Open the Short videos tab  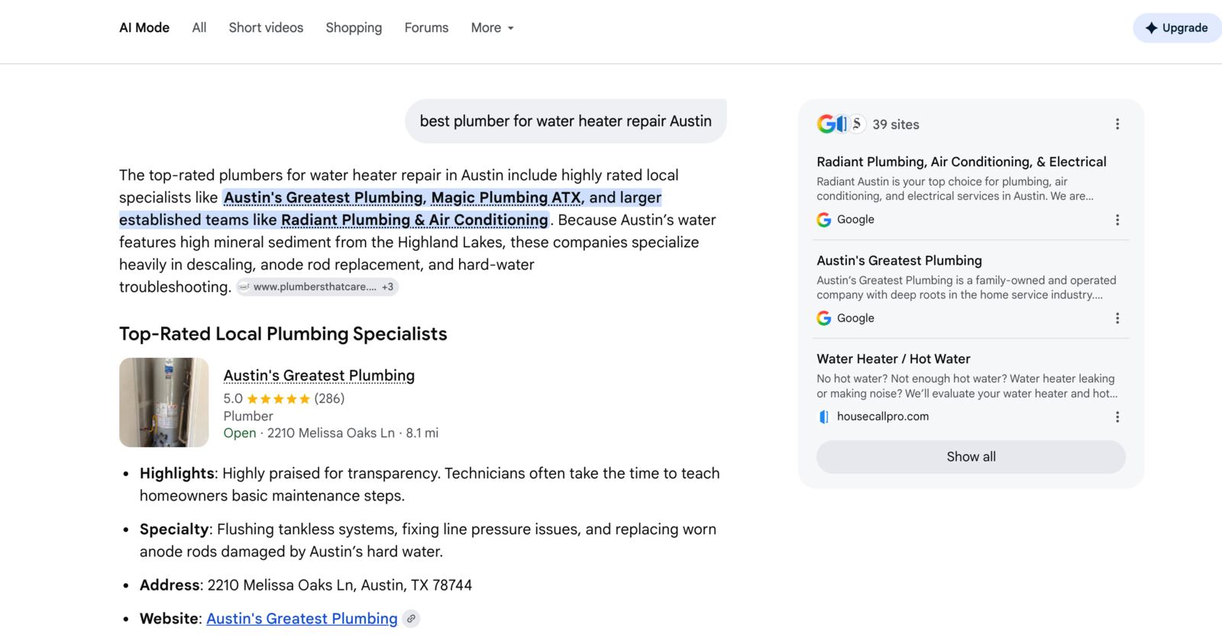point(266,27)
